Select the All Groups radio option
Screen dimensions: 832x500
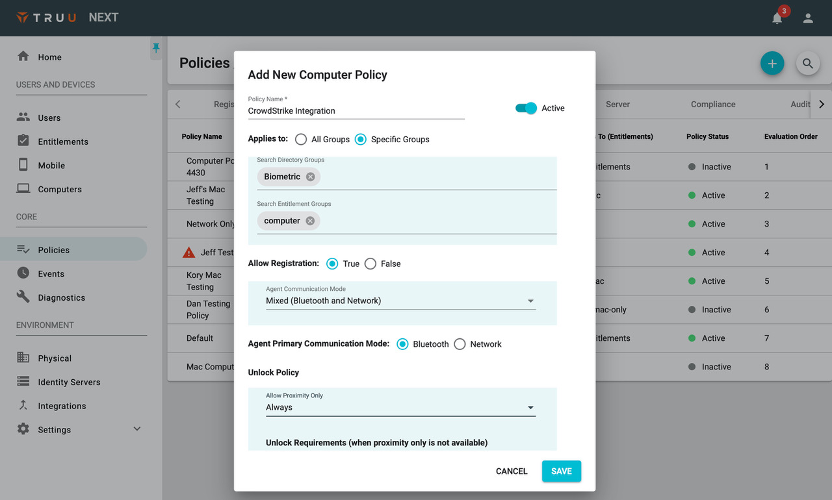[300, 139]
